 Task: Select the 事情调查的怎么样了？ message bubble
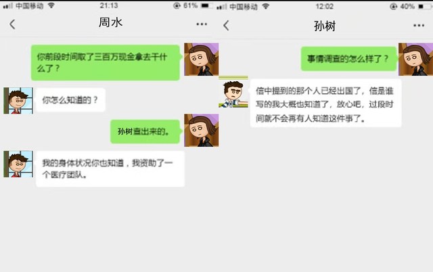[348, 59]
